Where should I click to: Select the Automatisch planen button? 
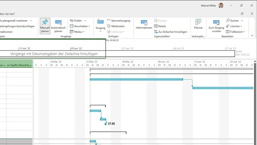[58, 26]
